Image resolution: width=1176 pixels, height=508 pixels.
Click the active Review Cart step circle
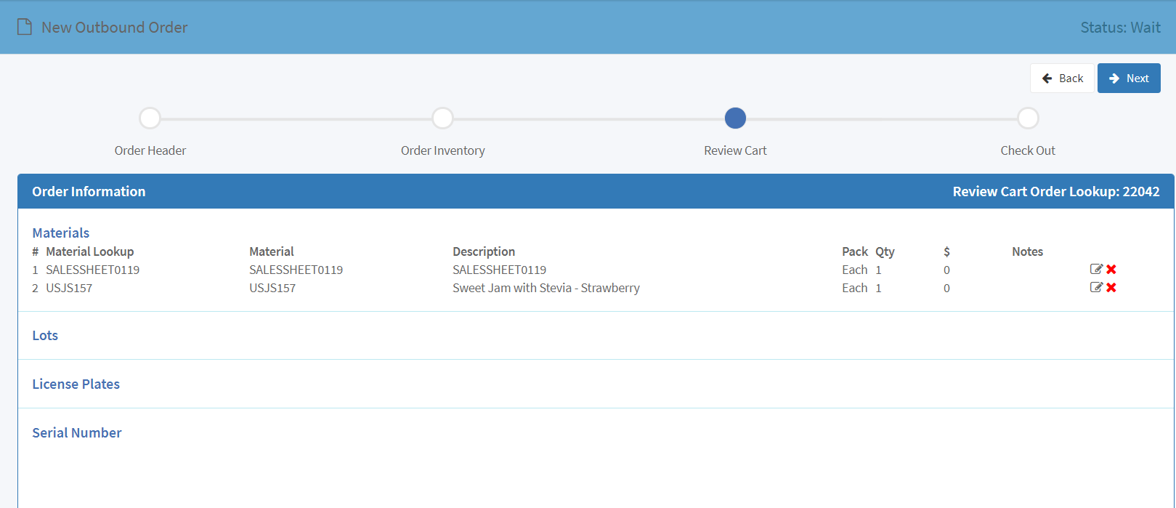pos(735,118)
